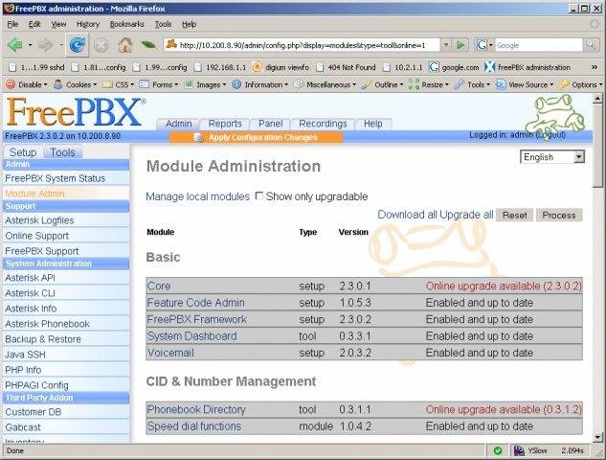Open Asterisk CLI in sidebar
Viewport: 606px width, 460px height.
30,293
